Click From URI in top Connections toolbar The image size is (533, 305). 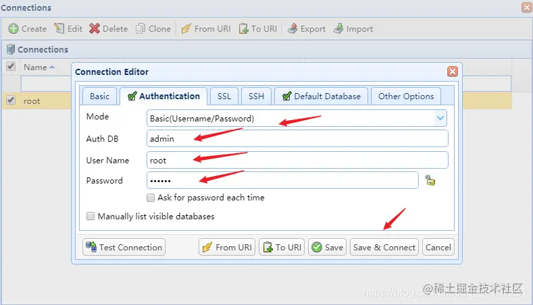point(206,29)
